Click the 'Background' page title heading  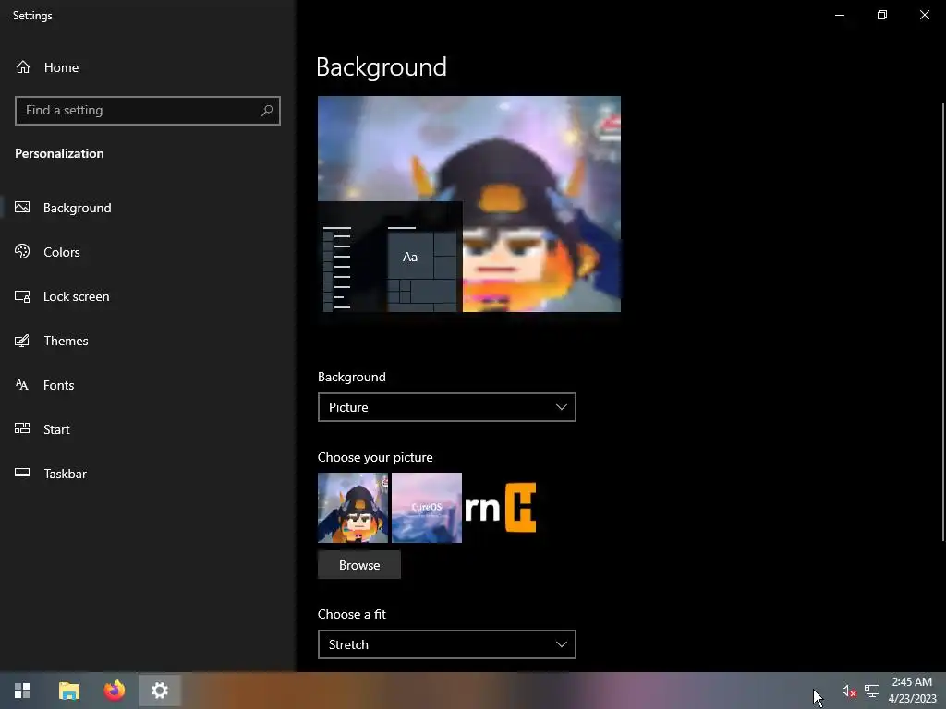[x=382, y=66]
